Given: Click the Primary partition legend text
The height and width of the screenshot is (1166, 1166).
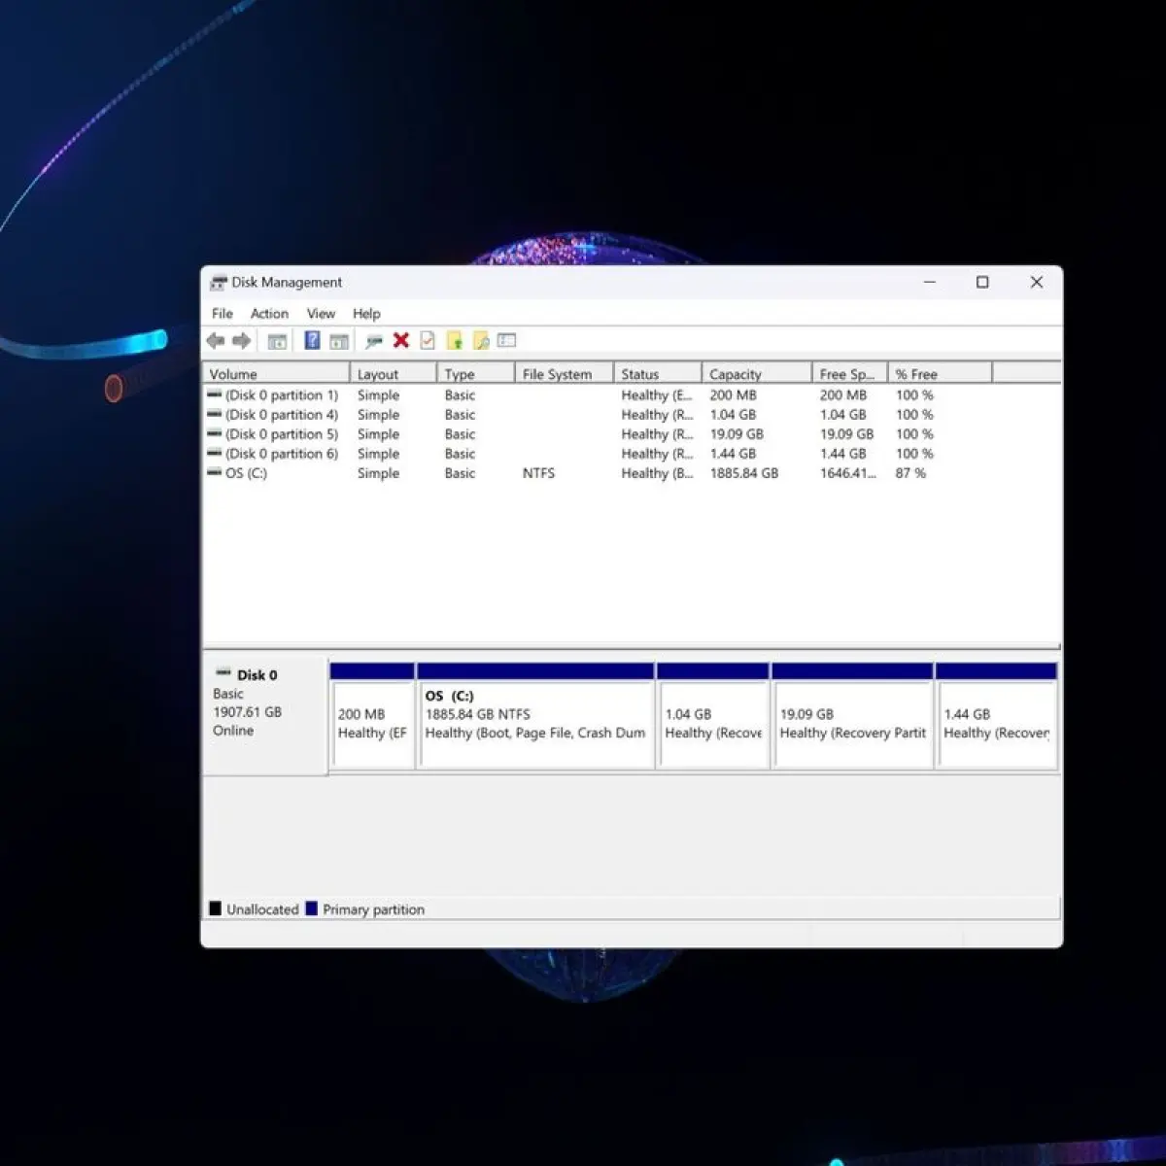Looking at the screenshot, I should click(373, 909).
